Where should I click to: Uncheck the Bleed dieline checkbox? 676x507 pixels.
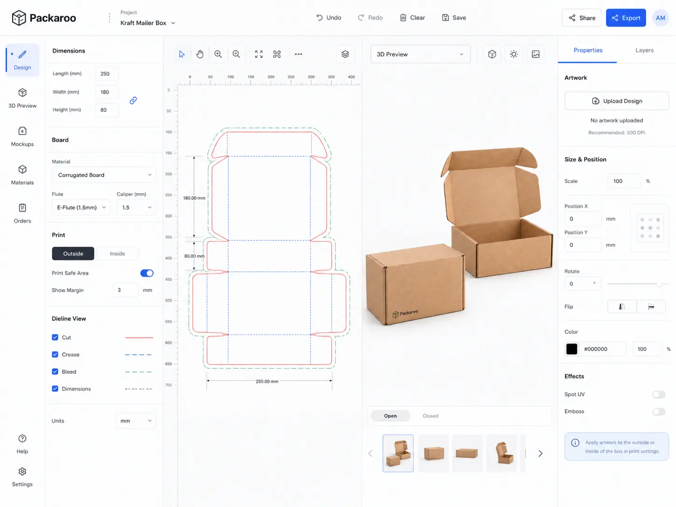[55, 372]
